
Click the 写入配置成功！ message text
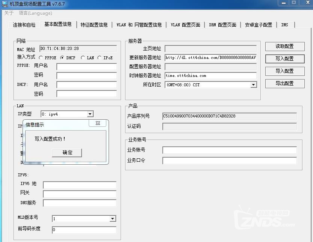click(x=50, y=139)
